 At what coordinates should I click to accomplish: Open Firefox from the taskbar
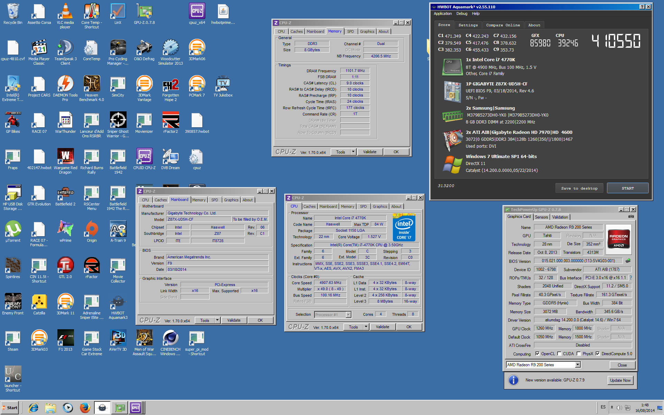[85, 408]
